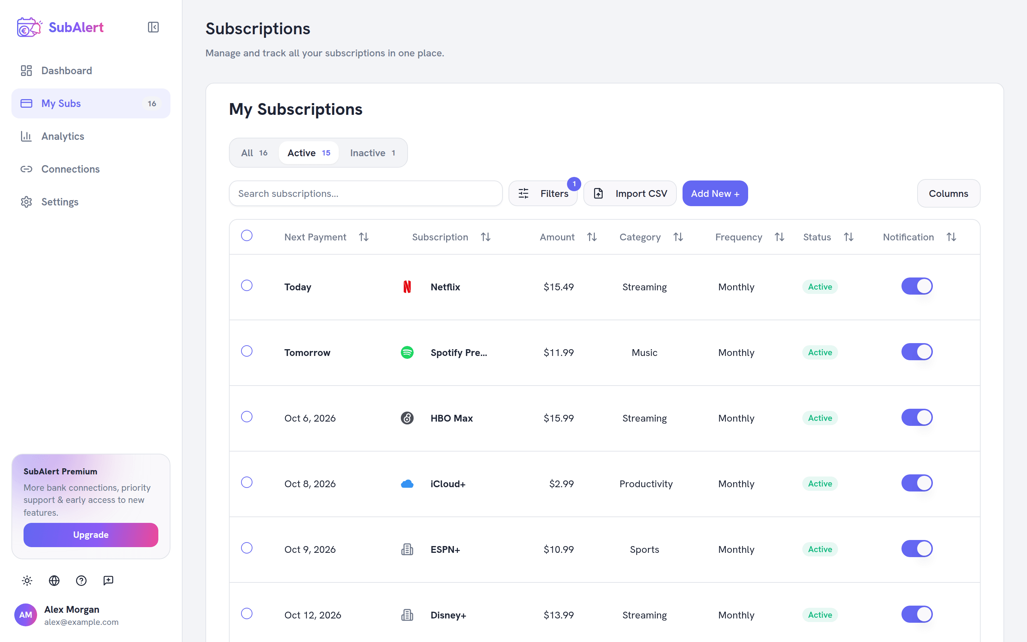Switch off Disney+ notification toggle

click(x=917, y=615)
